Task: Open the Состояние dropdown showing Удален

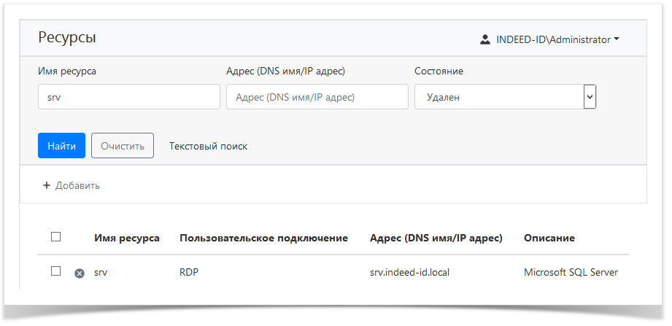Action: tap(505, 97)
